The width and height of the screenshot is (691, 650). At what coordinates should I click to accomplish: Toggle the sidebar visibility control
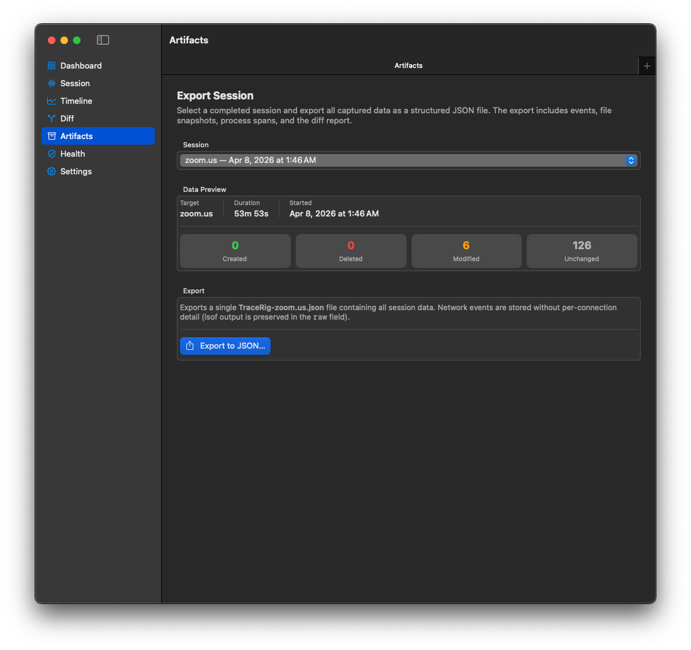tap(103, 40)
